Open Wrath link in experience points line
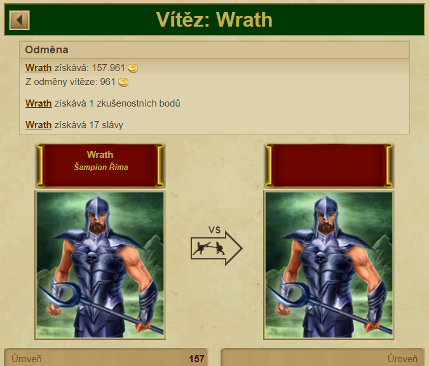 point(39,103)
